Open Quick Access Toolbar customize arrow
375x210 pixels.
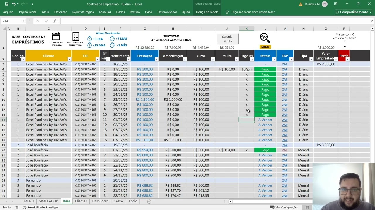pos(32,4)
